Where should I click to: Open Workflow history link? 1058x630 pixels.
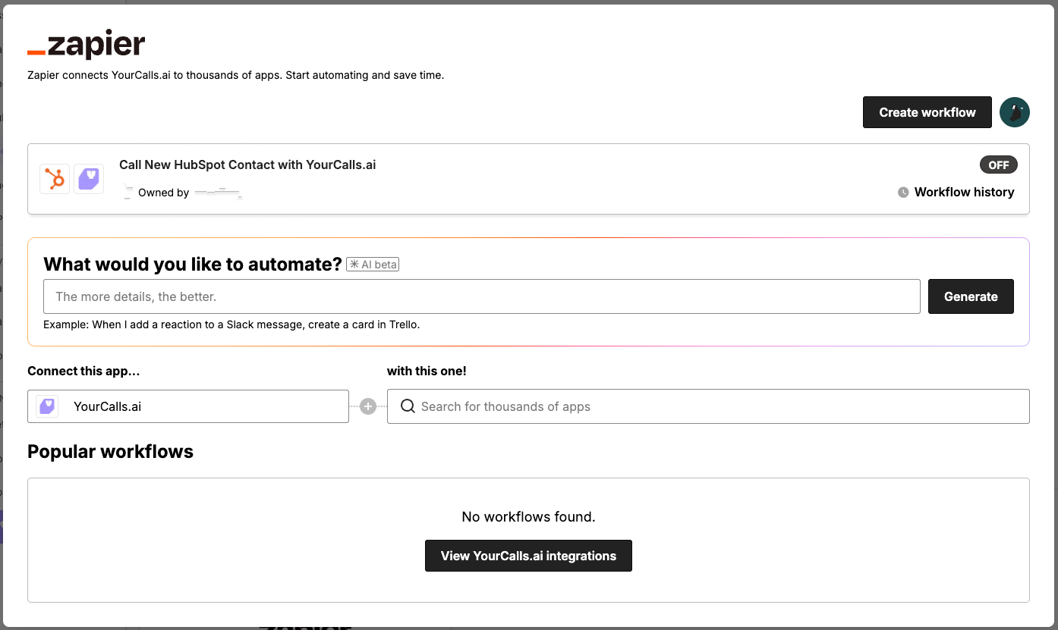click(x=964, y=193)
